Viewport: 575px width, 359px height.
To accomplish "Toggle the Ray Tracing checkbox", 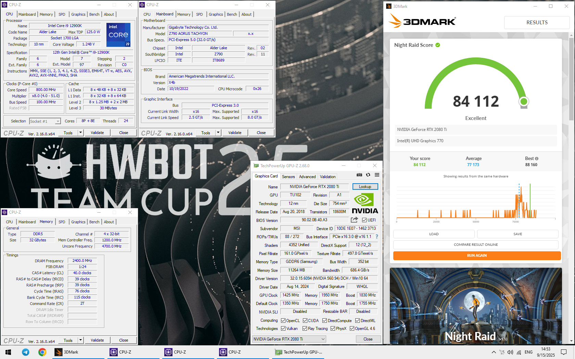I will [x=305, y=329].
